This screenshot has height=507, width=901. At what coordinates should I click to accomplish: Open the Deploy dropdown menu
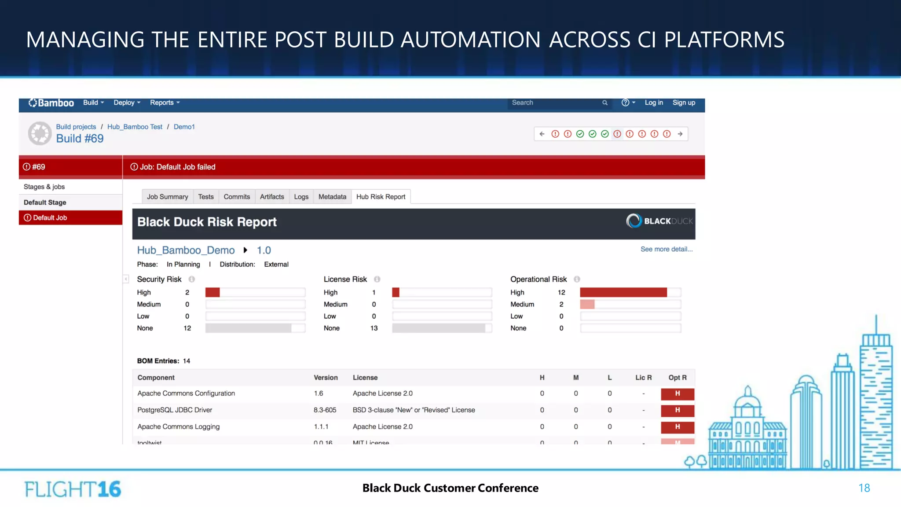[127, 103]
